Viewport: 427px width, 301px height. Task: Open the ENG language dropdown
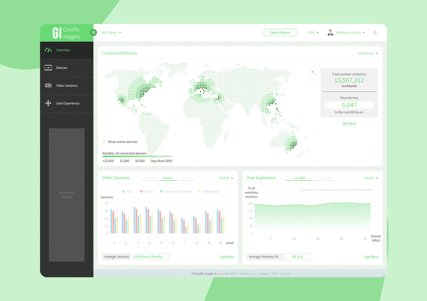coord(313,33)
